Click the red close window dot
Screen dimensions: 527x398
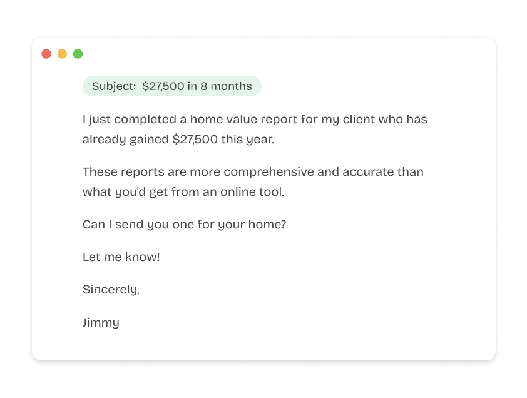click(46, 54)
